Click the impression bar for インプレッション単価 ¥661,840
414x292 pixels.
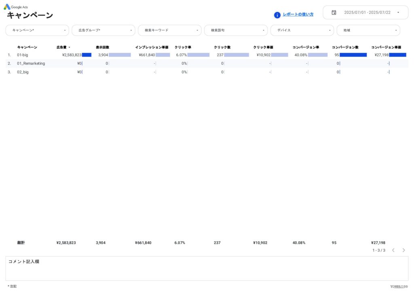(x=163, y=55)
